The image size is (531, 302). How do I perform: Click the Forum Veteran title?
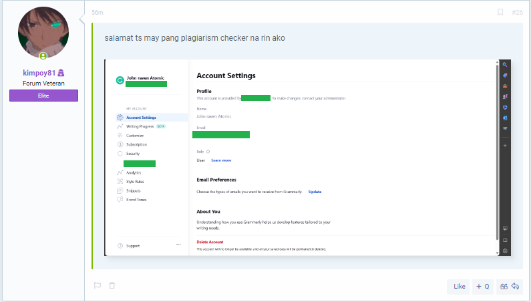(x=43, y=84)
